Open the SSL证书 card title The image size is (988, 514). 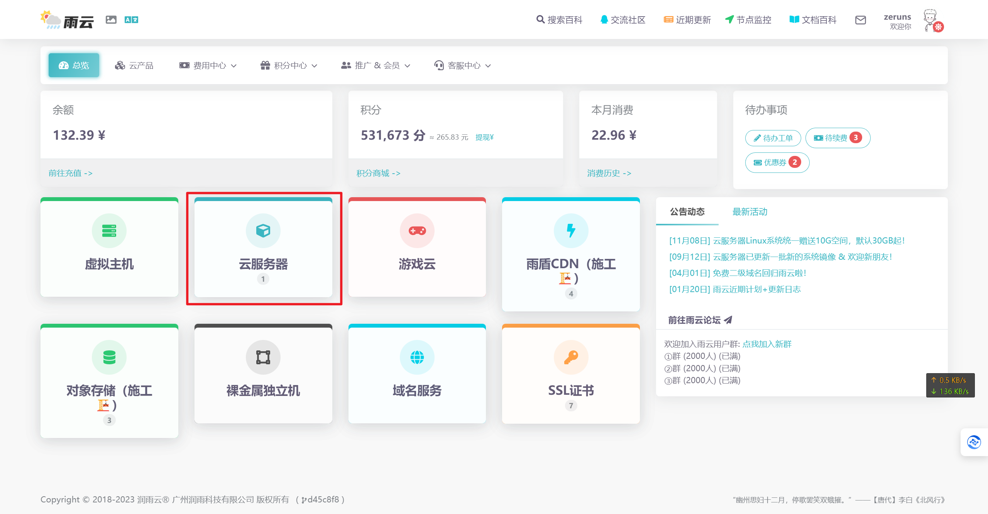pyautogui.click(x=571, y=391)
